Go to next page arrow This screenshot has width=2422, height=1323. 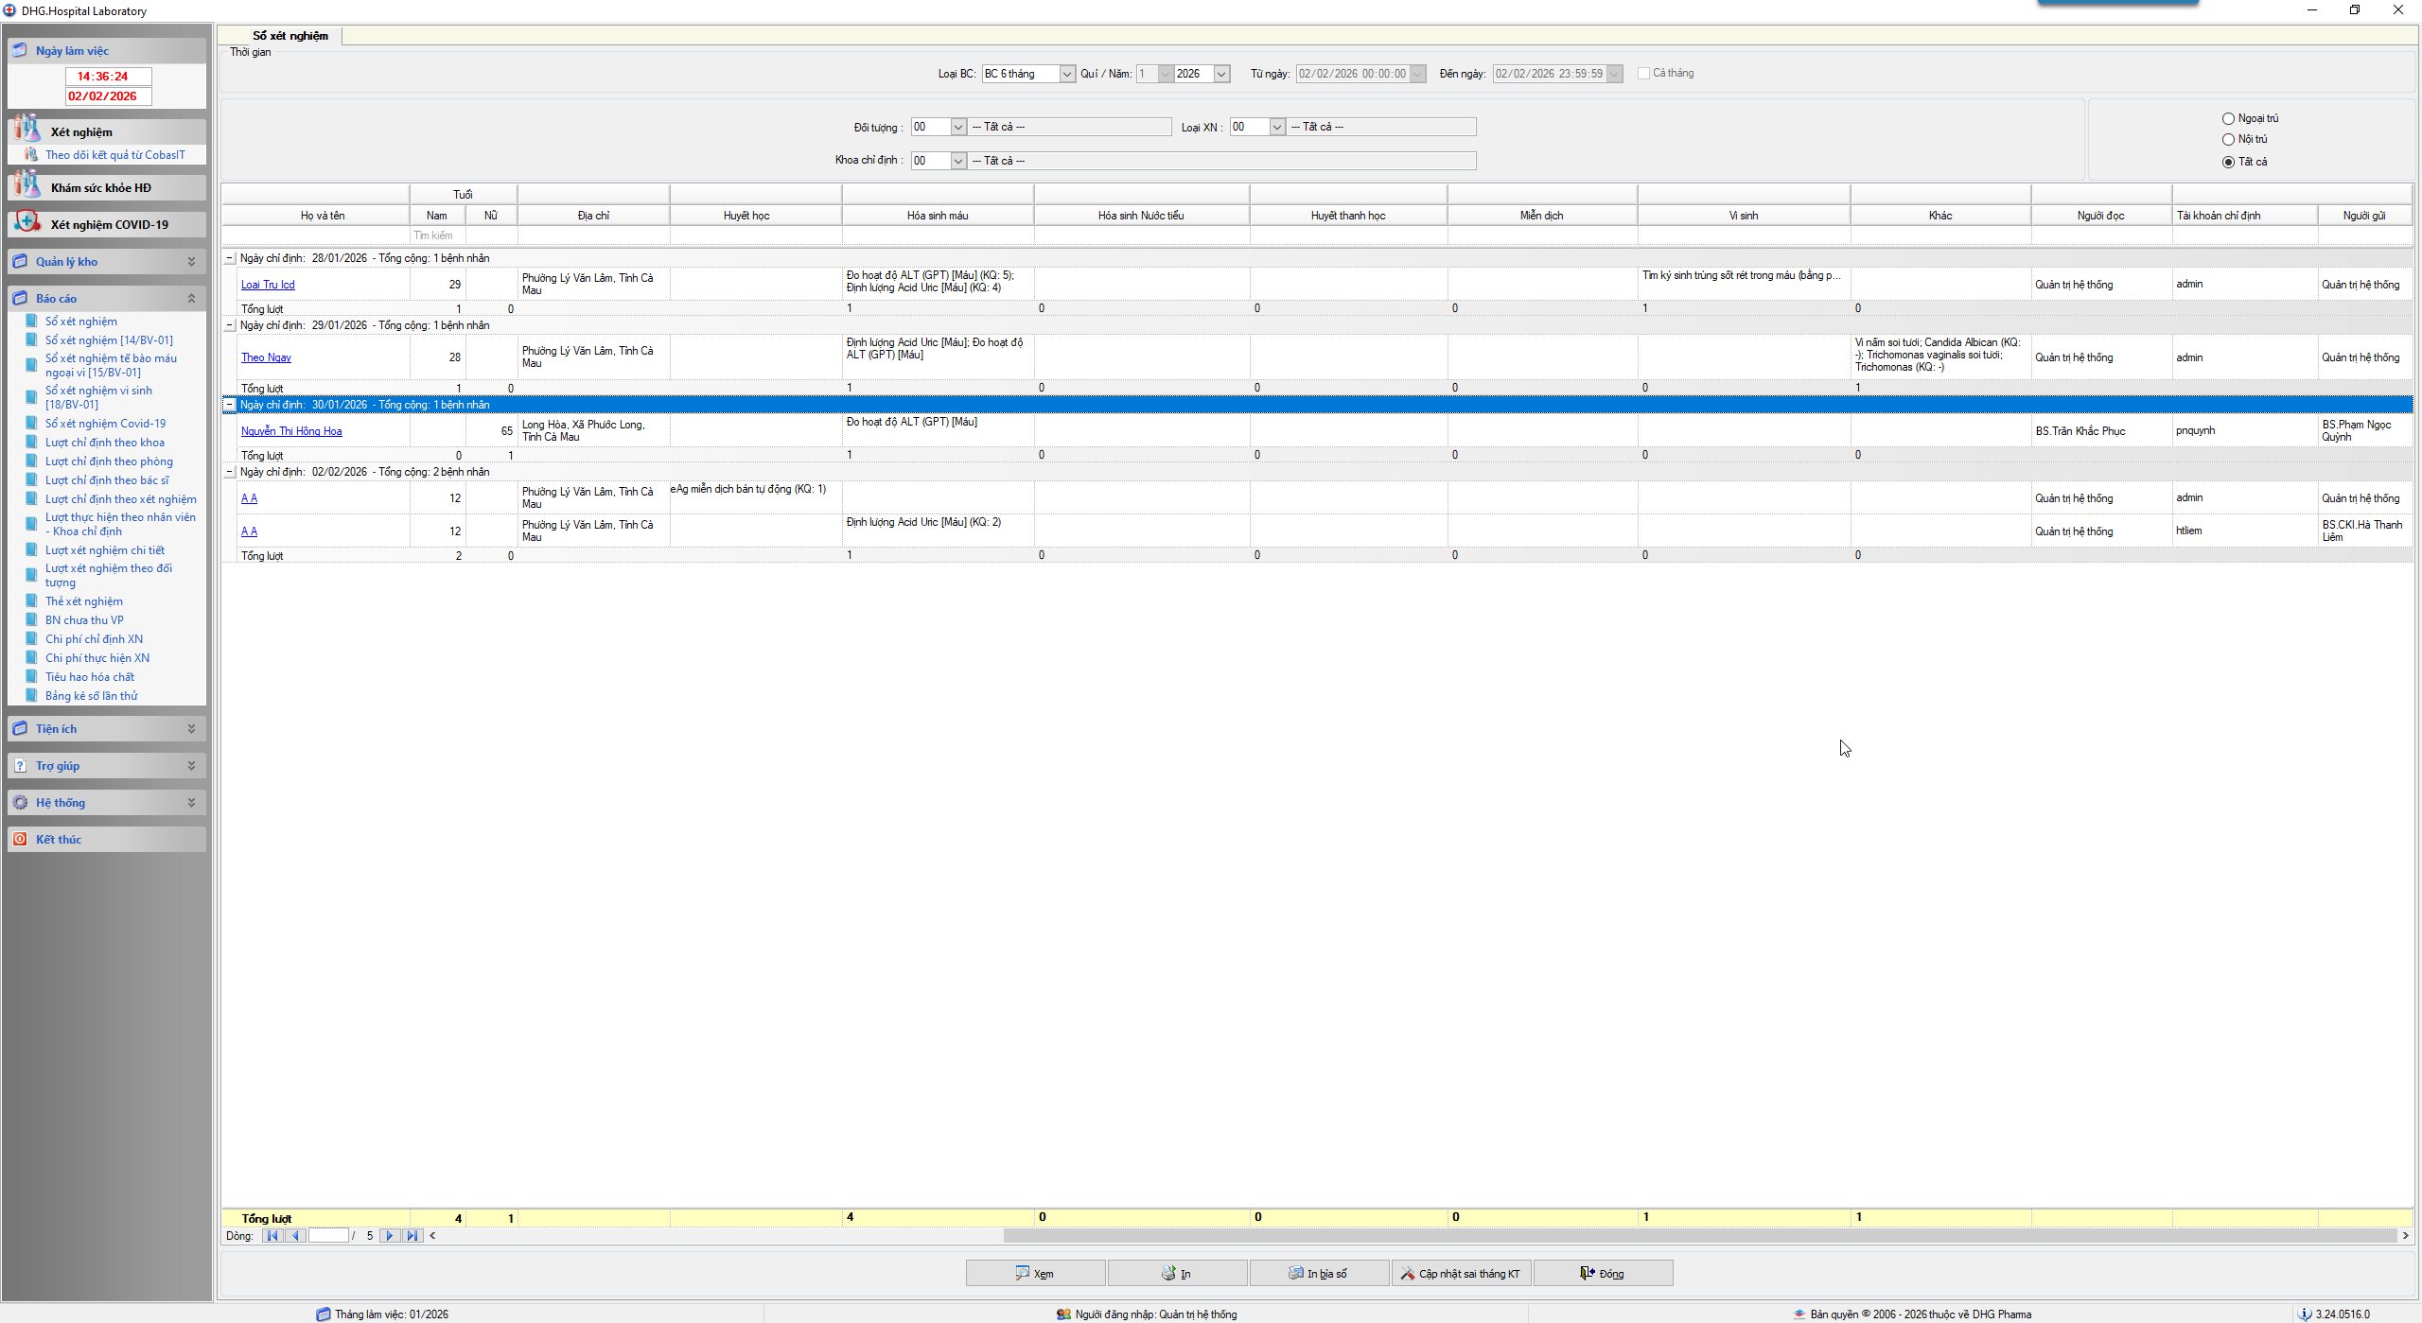(389, 1236)
